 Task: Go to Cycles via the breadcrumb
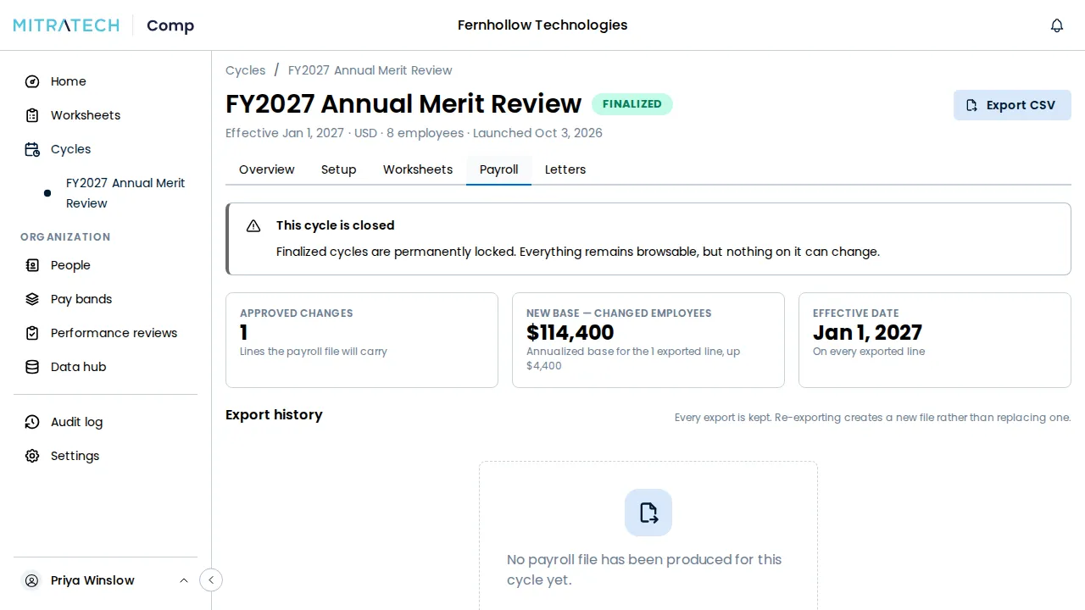[246, 70]
